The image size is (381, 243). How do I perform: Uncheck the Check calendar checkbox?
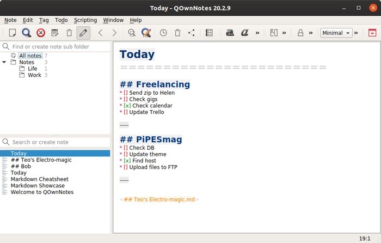pyautogui.click(x=127, y=106)
